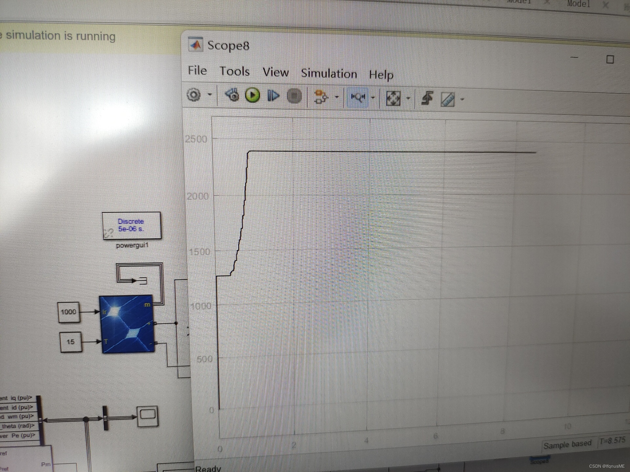The width and height of the screenshot is (630, 472).
Task: Open the Simulation menu
Action: tap(329, 73)
